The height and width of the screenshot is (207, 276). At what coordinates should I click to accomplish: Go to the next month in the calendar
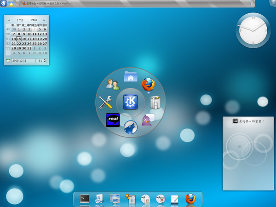pos(44,20)
